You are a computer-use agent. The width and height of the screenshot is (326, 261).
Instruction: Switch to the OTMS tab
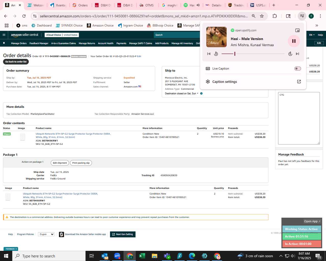point(147,5)
